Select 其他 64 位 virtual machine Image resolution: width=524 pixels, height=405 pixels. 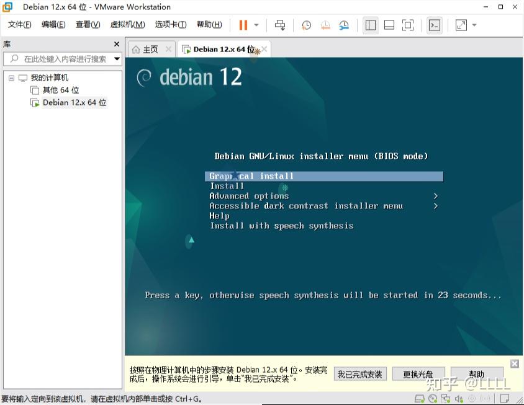(x=61, y=90)
